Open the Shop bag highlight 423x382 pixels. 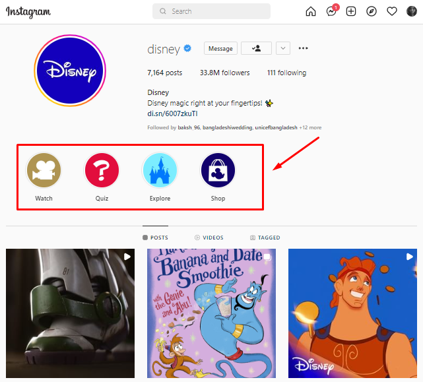coord(218,170)
